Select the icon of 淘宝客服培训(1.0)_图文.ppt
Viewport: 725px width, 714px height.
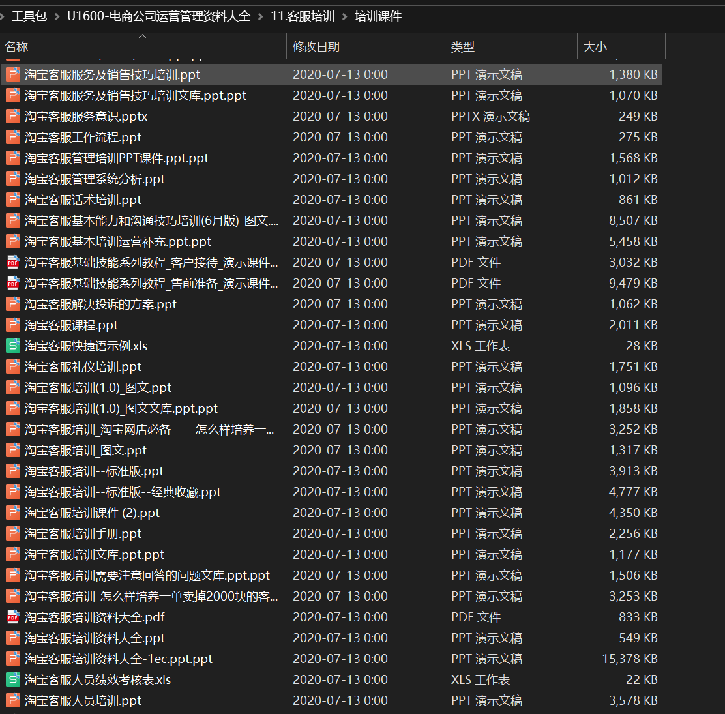pos(13,387)
